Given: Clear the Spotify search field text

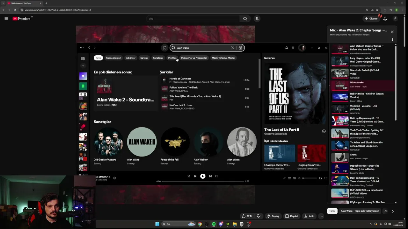Looking at the screenshot, I should [232, 48].
